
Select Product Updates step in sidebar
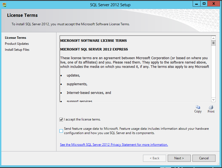(x=17, y=44)
